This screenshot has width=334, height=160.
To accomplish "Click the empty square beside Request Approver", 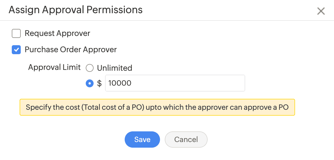I will click(x=16, y=34).
